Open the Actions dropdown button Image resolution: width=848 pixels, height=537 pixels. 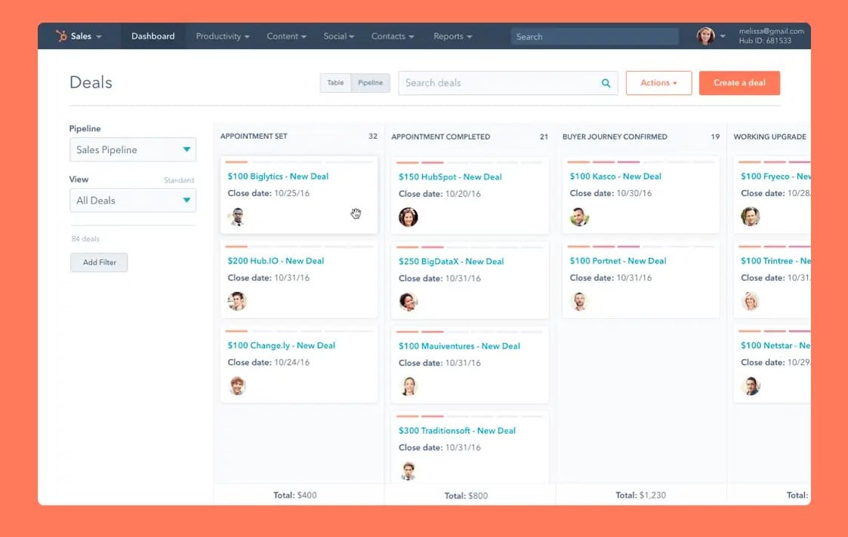[658, 83]
